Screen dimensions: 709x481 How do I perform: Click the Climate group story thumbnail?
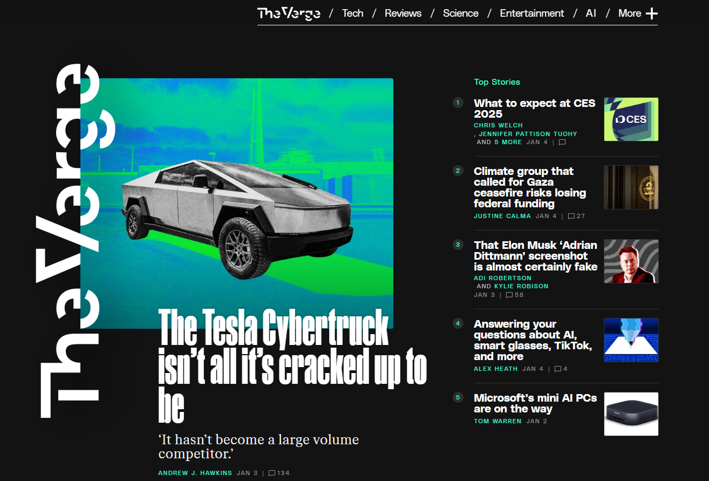click(x=631, y=187)
